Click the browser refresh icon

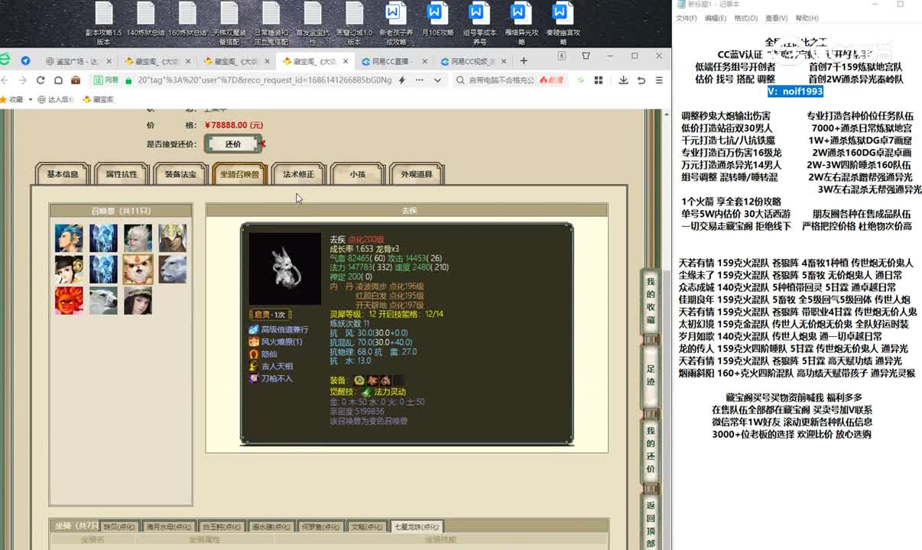point(41,80)
